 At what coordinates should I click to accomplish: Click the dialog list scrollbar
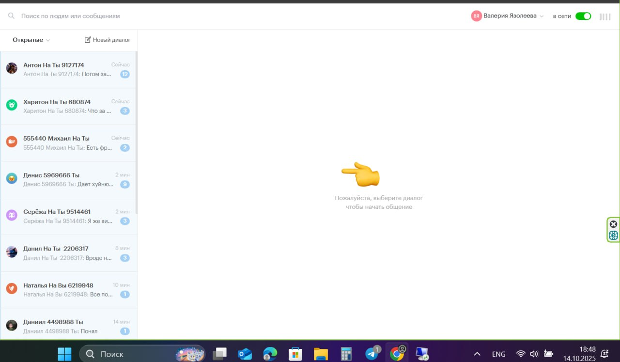[136, 132]
